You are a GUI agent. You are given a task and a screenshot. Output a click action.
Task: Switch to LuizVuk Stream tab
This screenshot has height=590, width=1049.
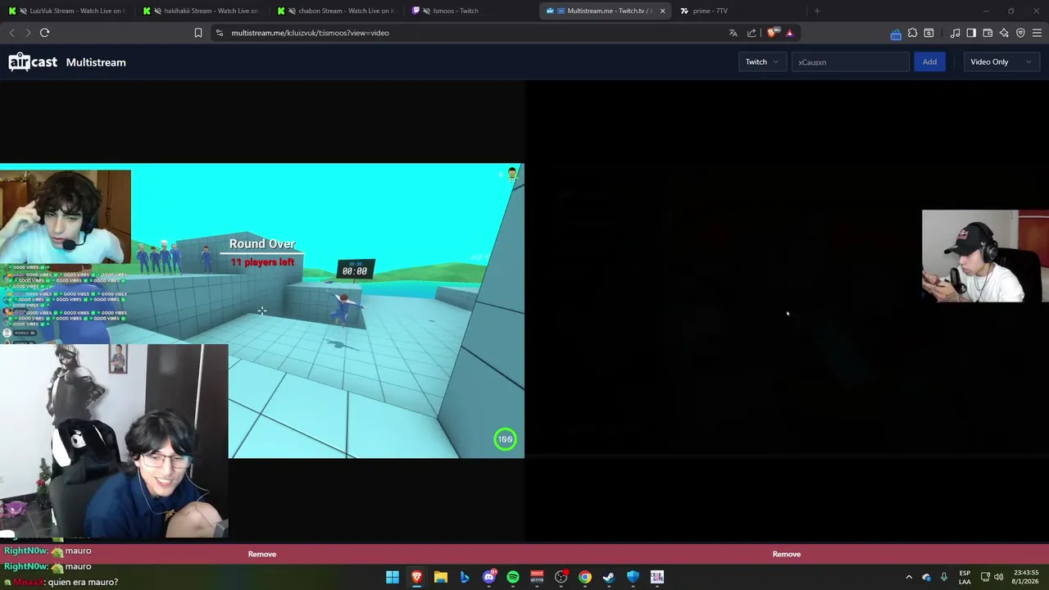[x=67, y=11]
